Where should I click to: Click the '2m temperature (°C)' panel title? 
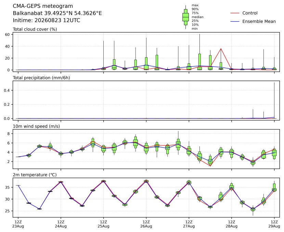[35, 175]
